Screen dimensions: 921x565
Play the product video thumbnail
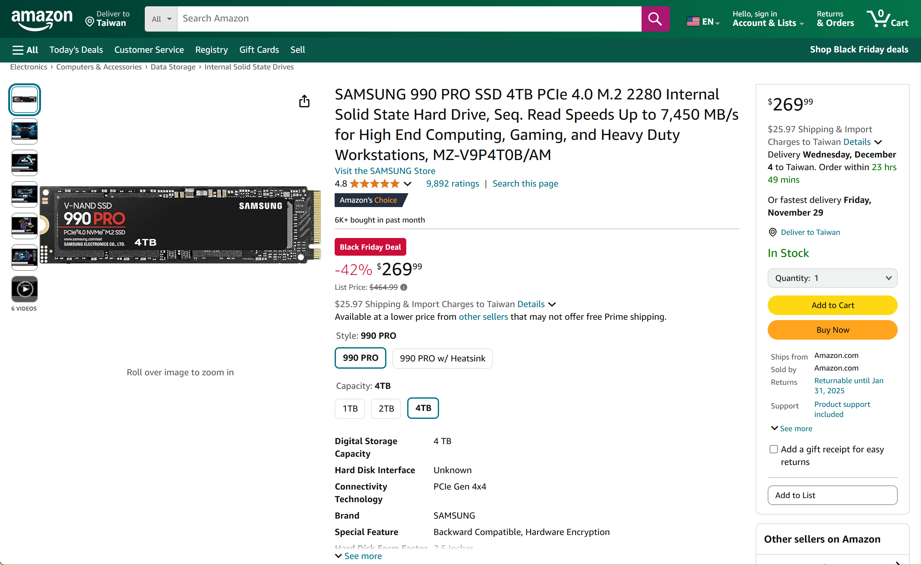(25, 289)
